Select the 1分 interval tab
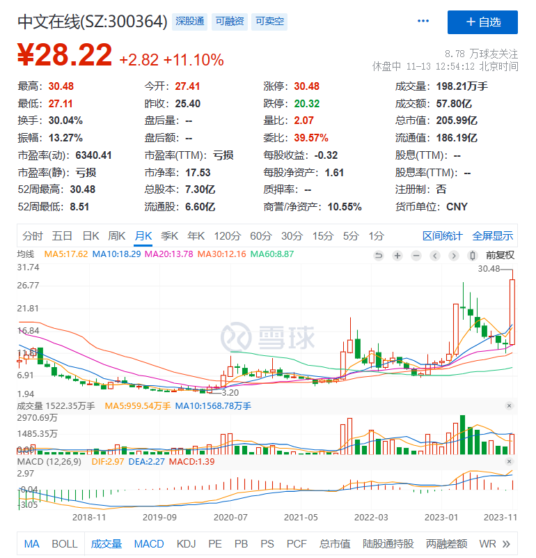536x558 pixels. point(377,236)
